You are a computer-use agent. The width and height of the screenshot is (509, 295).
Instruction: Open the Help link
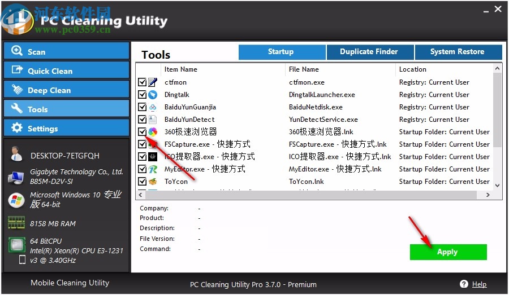tap(479, 284)
